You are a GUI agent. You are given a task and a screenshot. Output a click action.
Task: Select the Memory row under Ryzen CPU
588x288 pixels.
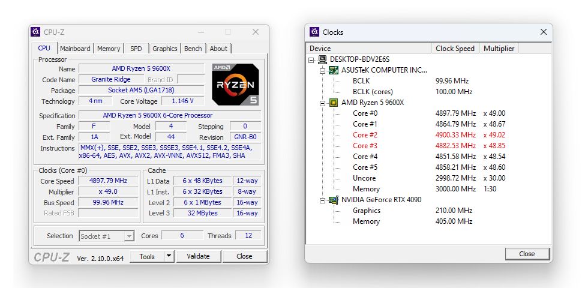[367, 189]
